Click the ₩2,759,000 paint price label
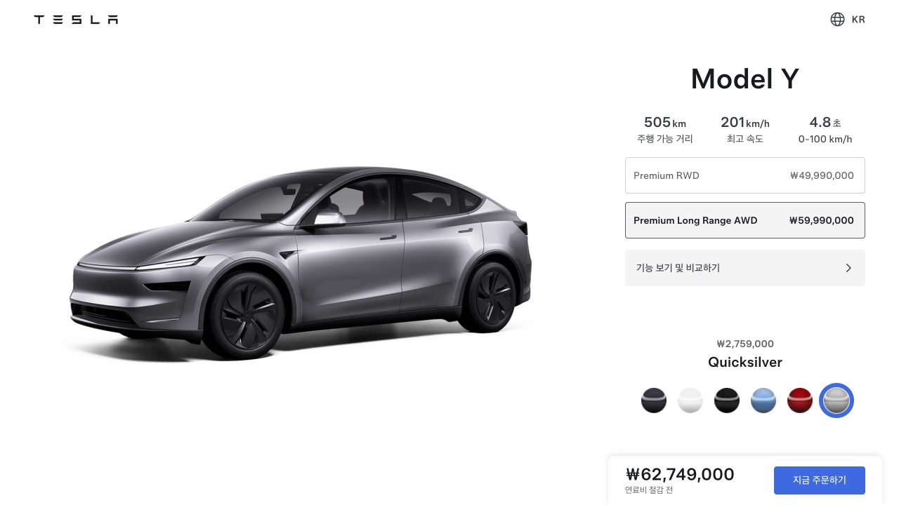This screenshot has height=505, width=899. [x=745, y=344]
